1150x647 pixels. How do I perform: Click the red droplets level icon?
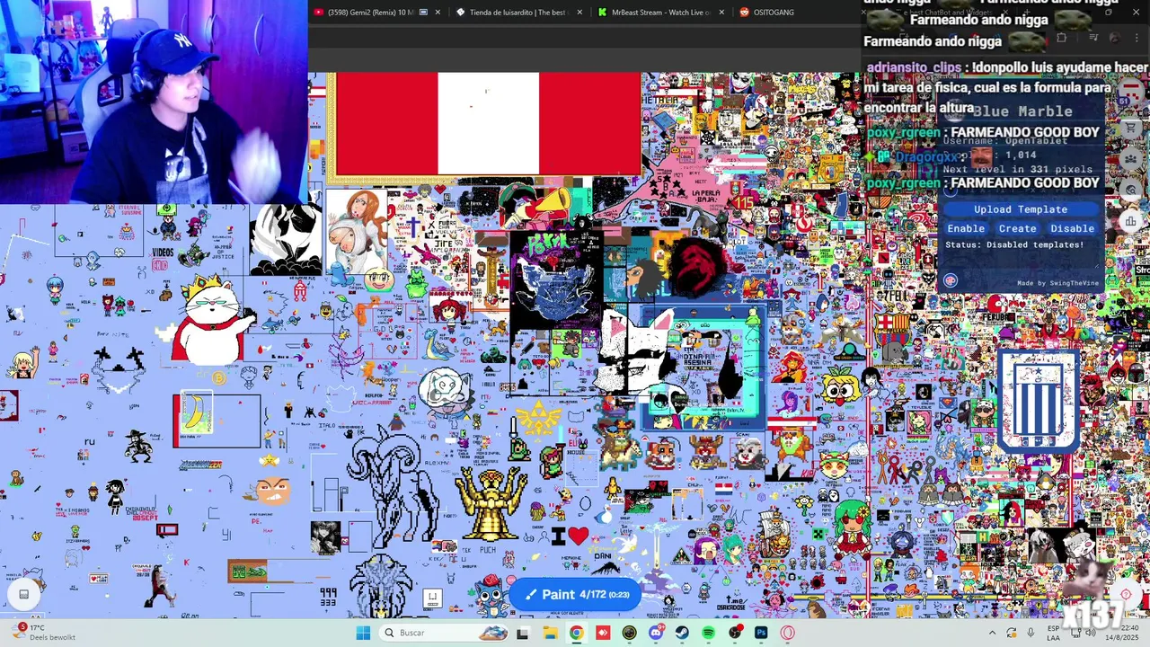[1131, 92]
